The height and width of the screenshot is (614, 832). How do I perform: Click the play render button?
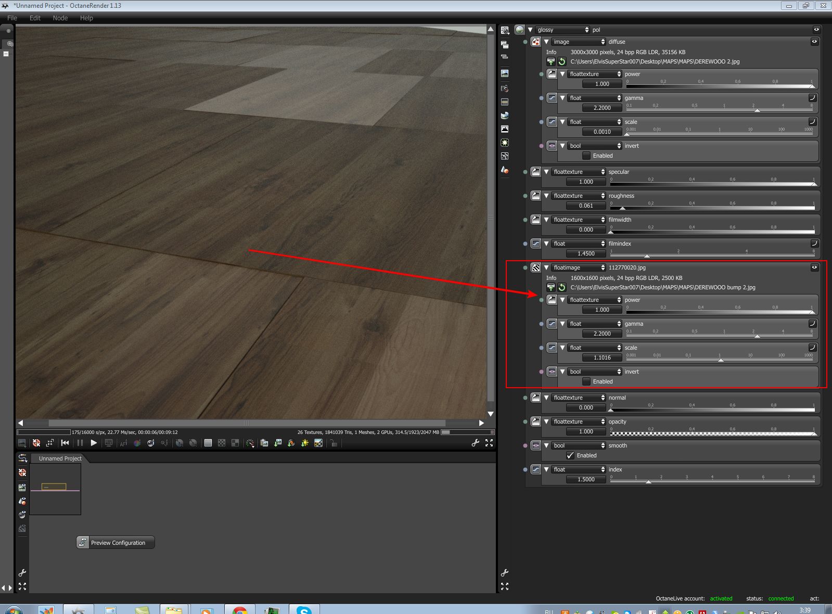pyautogui.click(x=94, y=443)
